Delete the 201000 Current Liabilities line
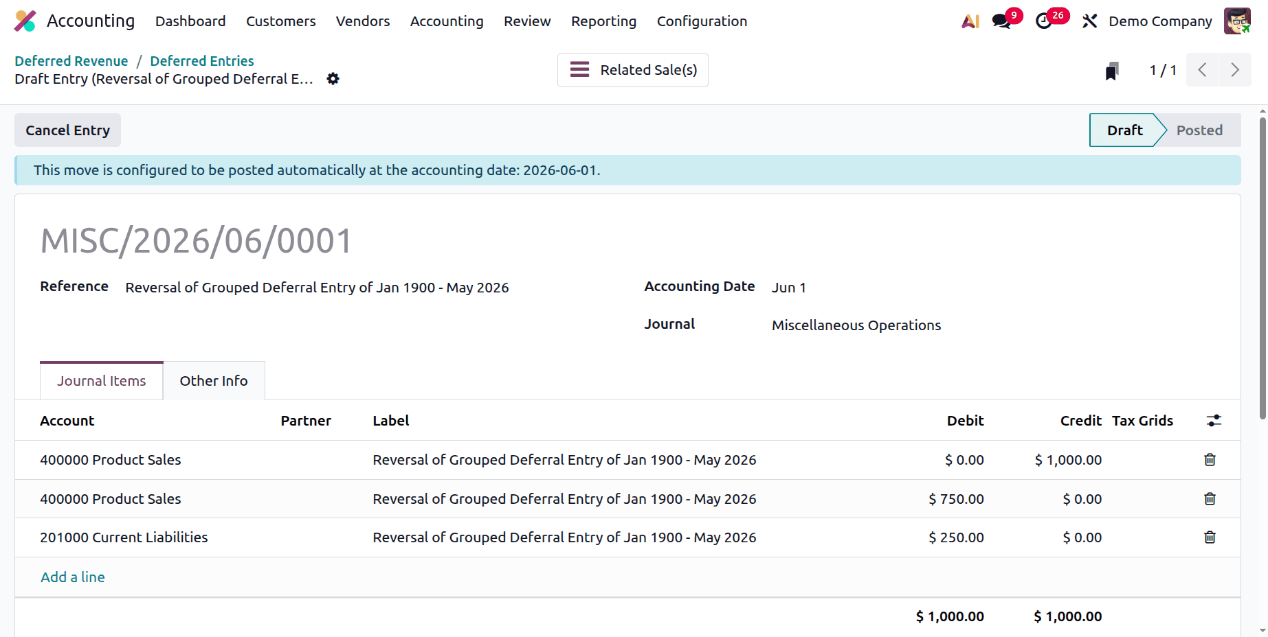The image size is (1268, 637). [1210, 537]
